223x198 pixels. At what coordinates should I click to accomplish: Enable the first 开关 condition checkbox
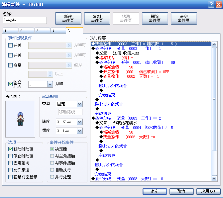10,45
